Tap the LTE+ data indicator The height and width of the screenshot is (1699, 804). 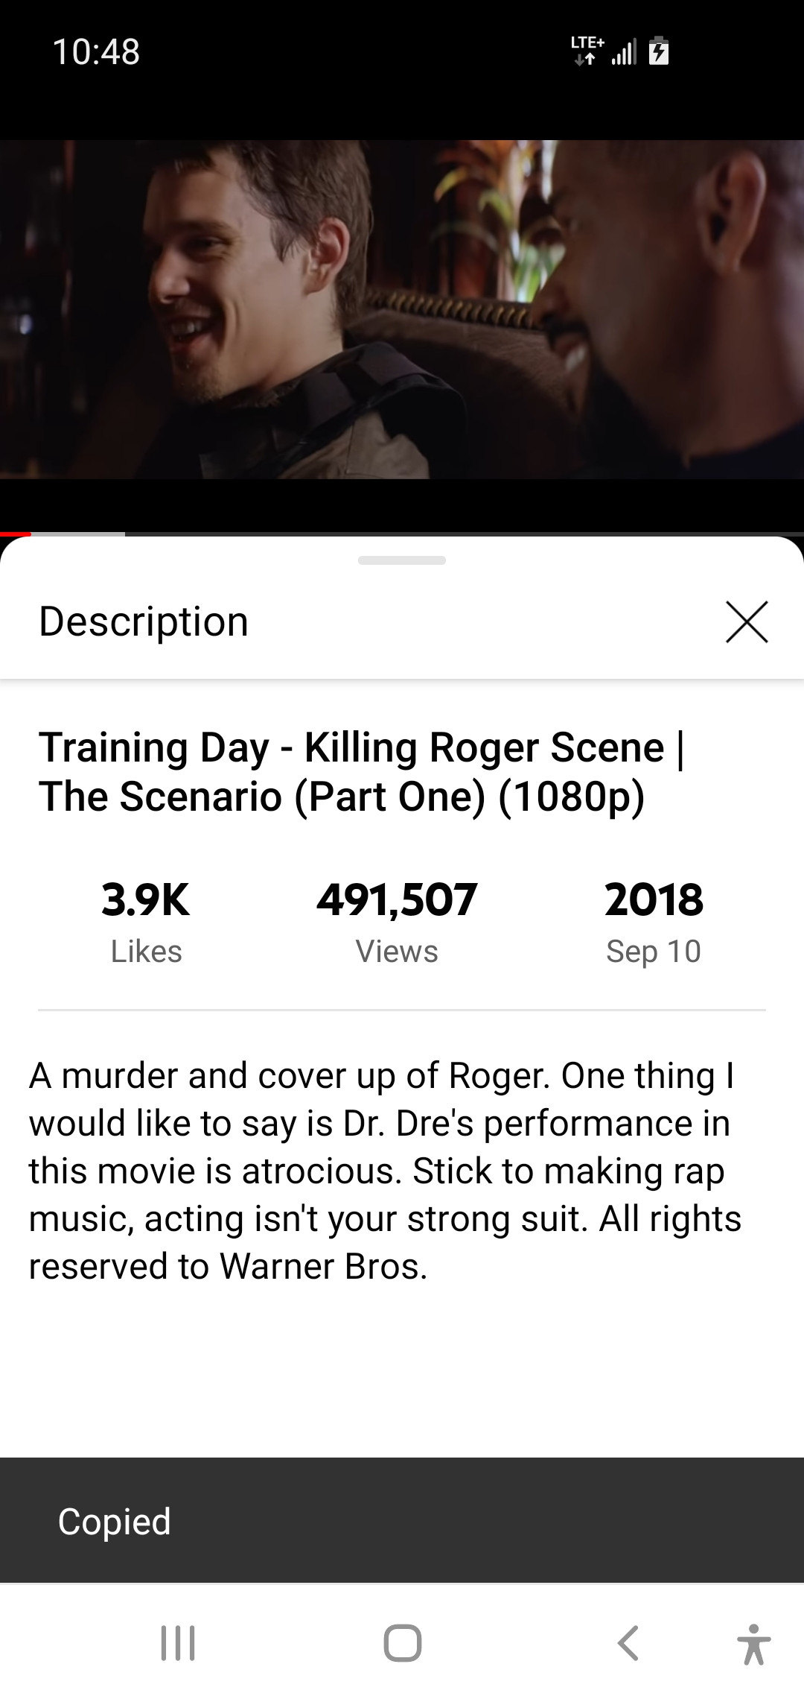point(587,50)
